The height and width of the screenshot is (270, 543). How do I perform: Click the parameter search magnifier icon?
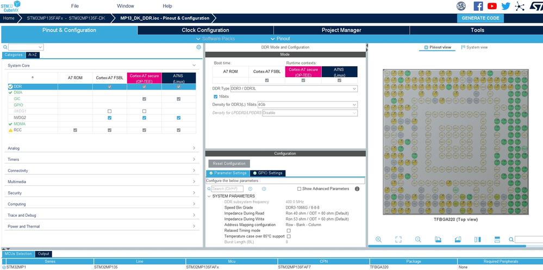pos(209,189)
